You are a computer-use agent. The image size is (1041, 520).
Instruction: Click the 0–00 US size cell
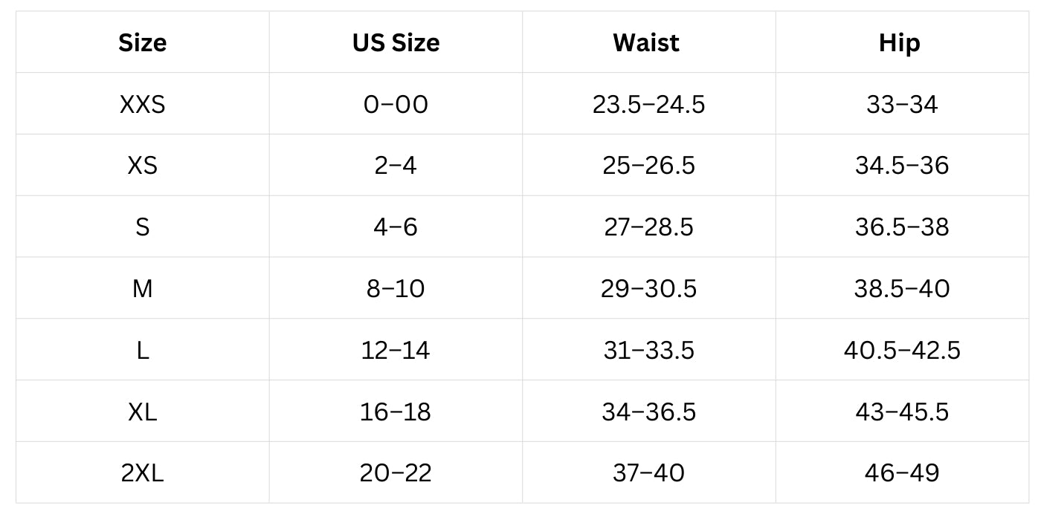[x=396, y=104]
